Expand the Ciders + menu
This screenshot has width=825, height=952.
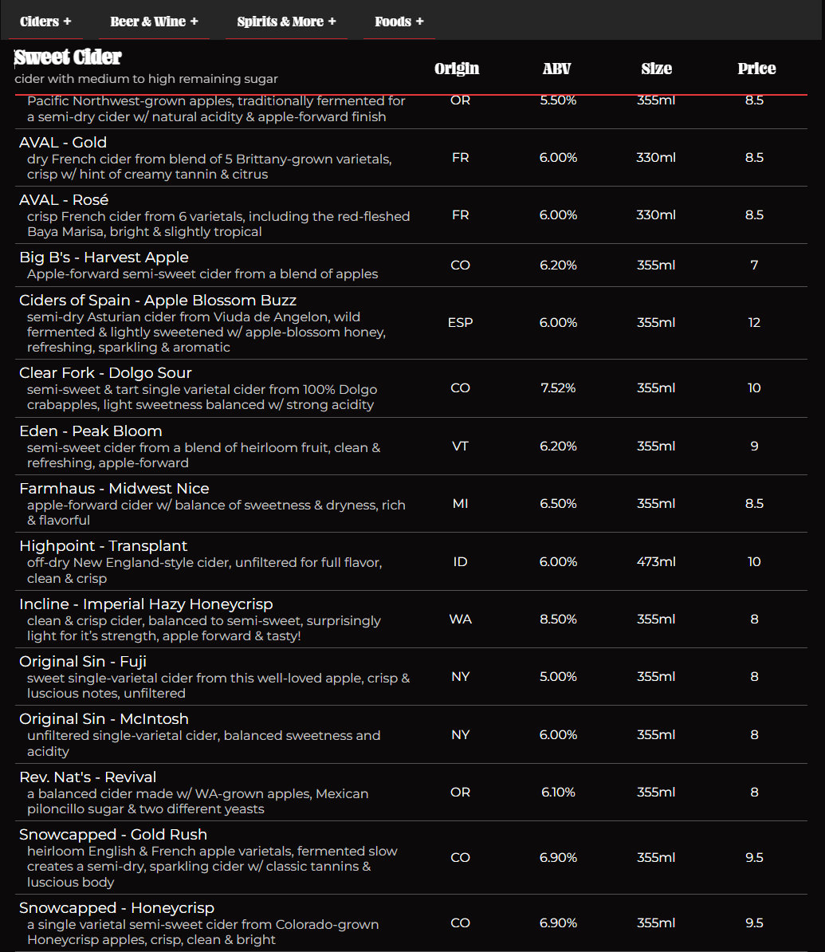tap(45, 22)
